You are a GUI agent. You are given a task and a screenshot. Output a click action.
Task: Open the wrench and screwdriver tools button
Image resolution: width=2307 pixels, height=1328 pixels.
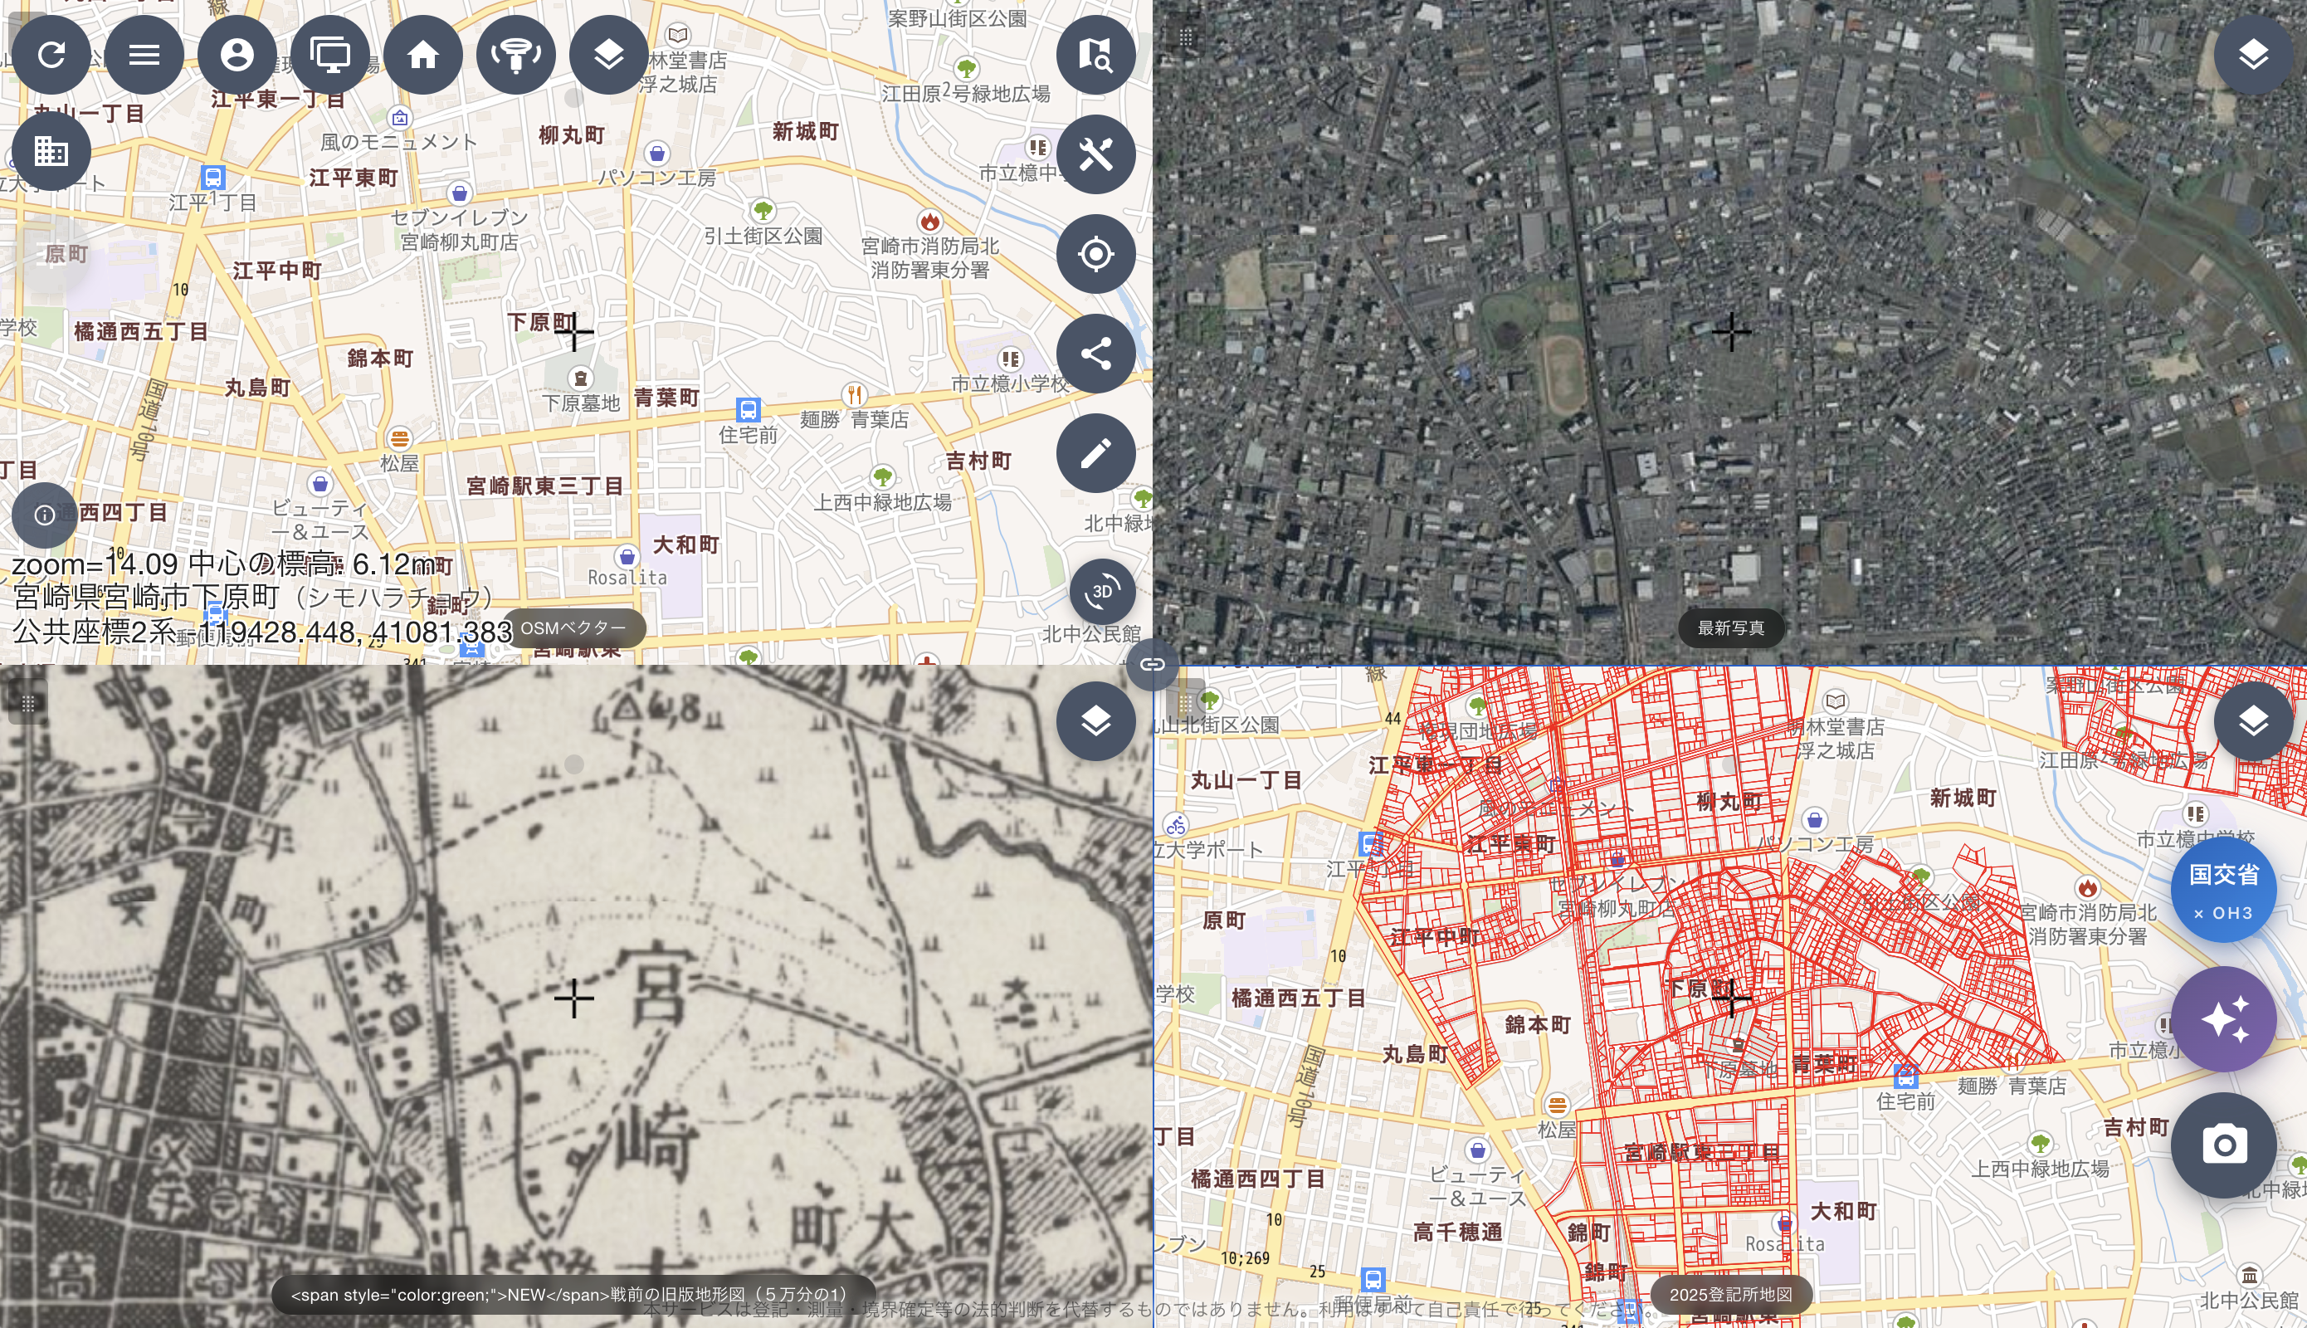[x=1096, y=154]
